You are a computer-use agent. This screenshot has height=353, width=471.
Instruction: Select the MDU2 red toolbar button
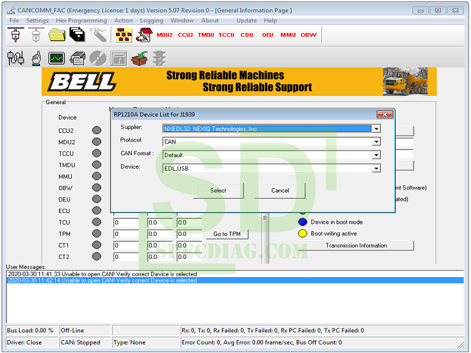[x=165, y=35]
